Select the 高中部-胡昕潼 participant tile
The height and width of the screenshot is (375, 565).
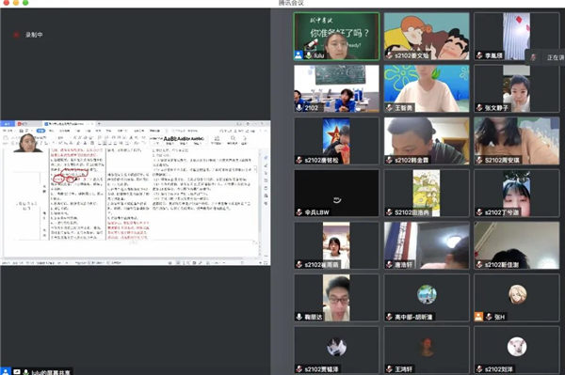pyautogui.click(x=427, y=297)
